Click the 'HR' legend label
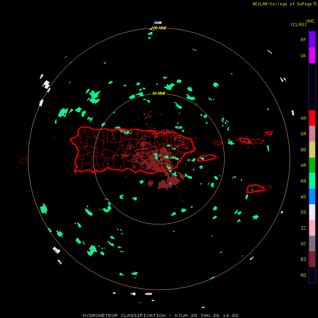 pos(303,165)
